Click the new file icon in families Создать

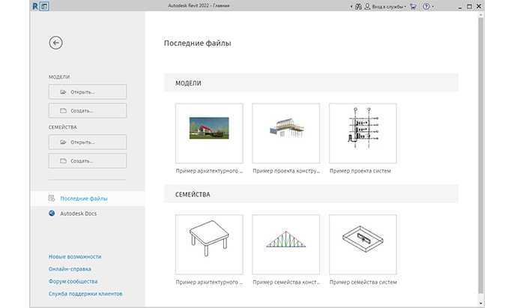point(63,160)
